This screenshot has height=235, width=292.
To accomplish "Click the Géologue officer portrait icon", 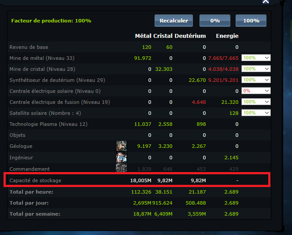I will 121,146.
